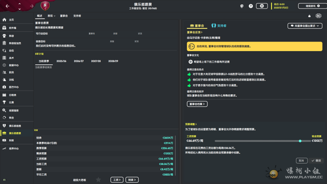Screen dimensions: 327x184
Task: Open the 向董事会提出要求 request dropdown
Action: click(x=305, y=26)
